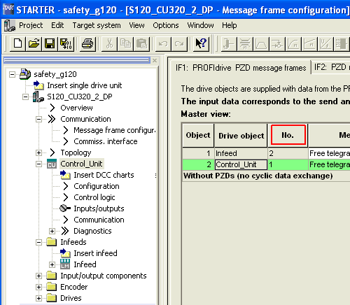The height and width of the screenshot is (305, 350).
Task: Open the Options menu
Action: 166,25
